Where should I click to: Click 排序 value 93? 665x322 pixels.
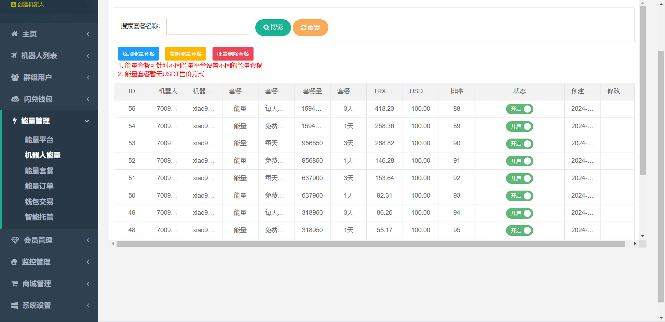point(457,196)
